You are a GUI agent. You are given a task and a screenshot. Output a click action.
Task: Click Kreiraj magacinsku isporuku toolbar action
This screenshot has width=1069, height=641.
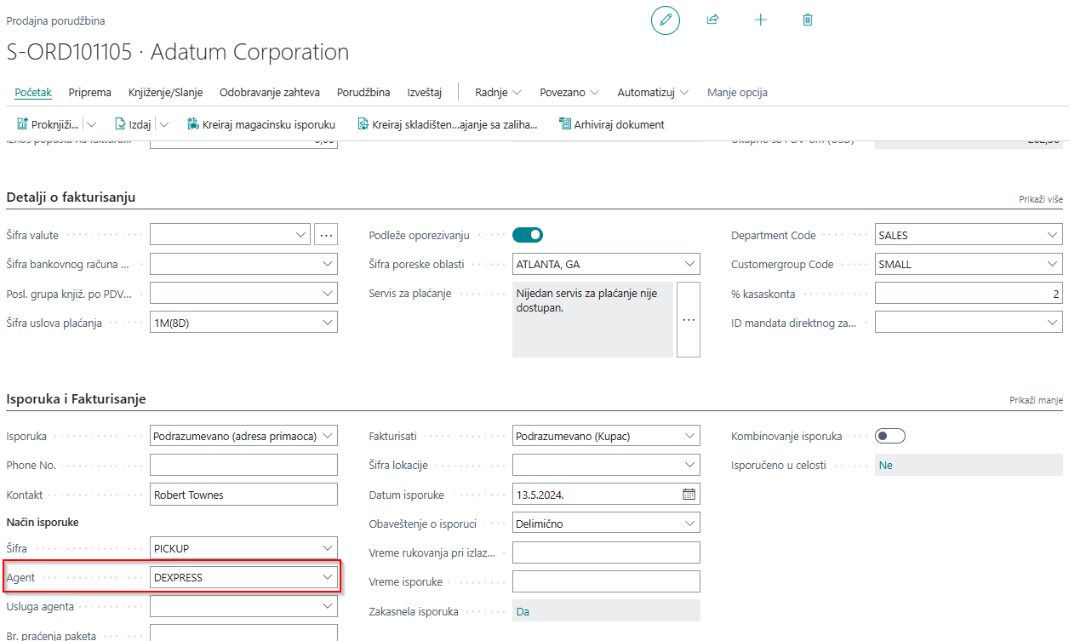click(260, 124)
